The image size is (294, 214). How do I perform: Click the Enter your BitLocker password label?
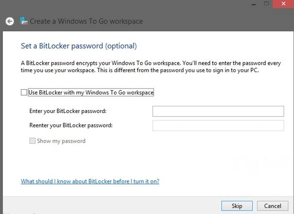click(68, 111)
